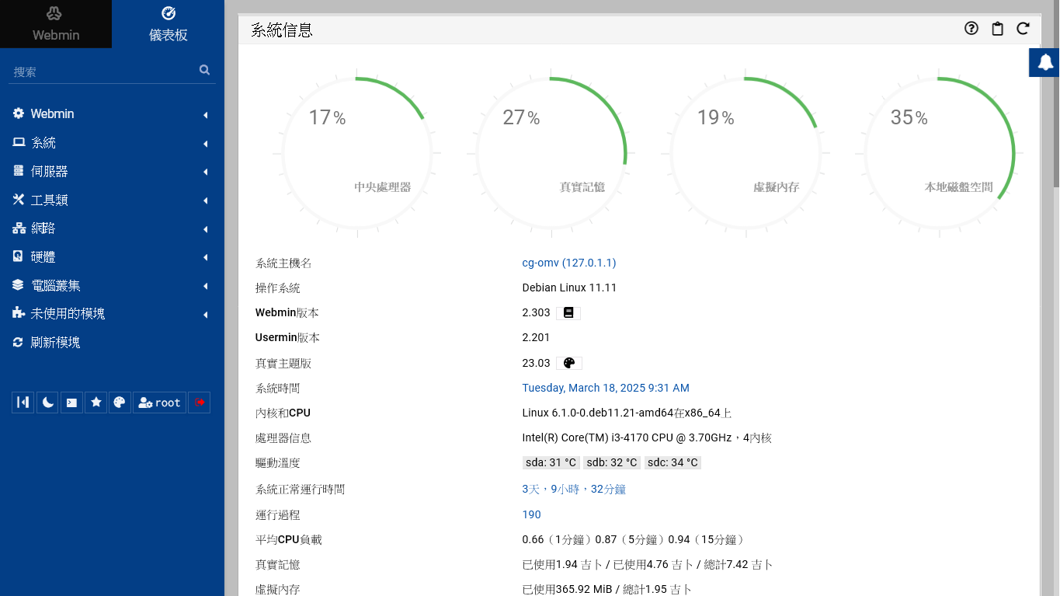Click the search magnifier icon

[204, 70]
